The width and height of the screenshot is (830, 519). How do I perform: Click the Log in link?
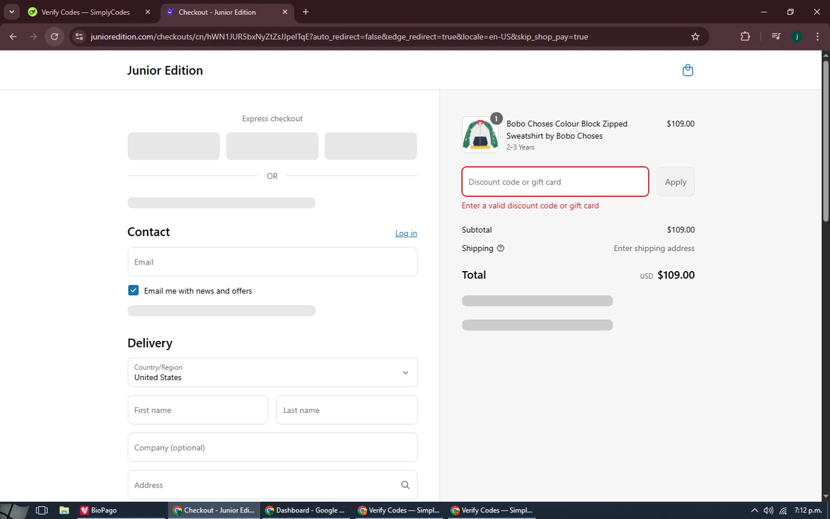406,233
